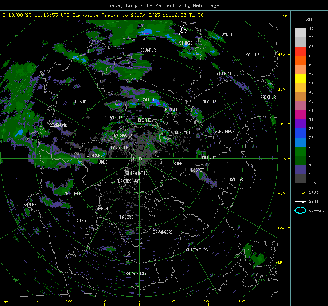Click the RAICHUR city label

pos(268,97)
